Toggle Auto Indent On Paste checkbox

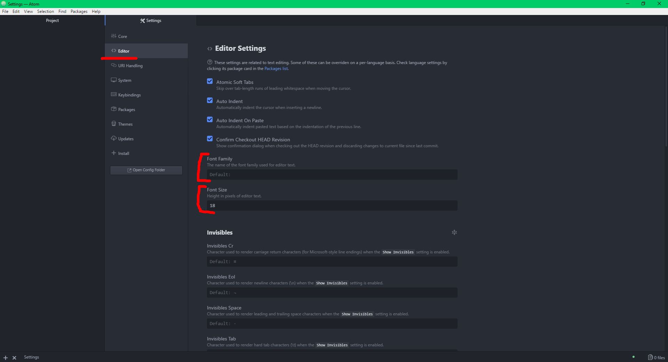210,120
